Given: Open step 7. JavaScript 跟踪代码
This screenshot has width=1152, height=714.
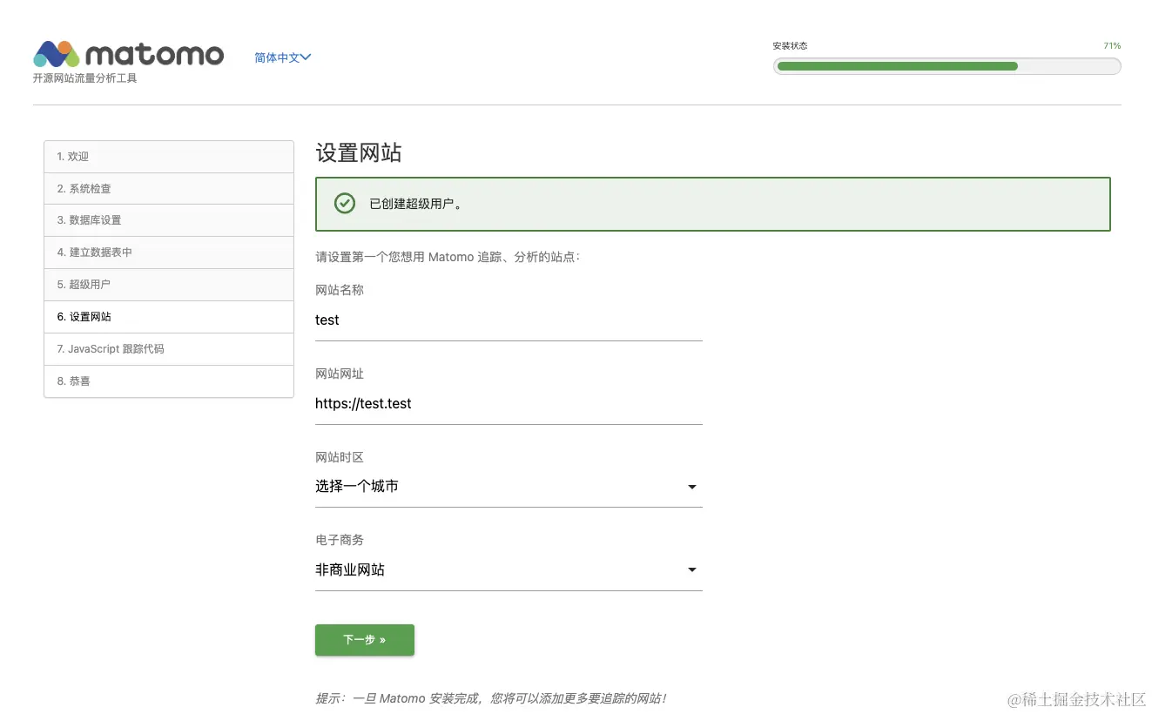Looking at the screenshot, I should pos(169,349).
